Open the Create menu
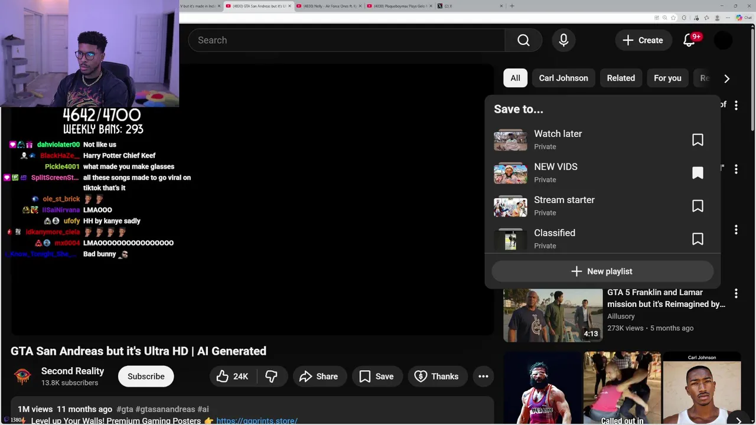Image resolution: width=756 pixels, height=425 pixels. (x=643, y=40)
